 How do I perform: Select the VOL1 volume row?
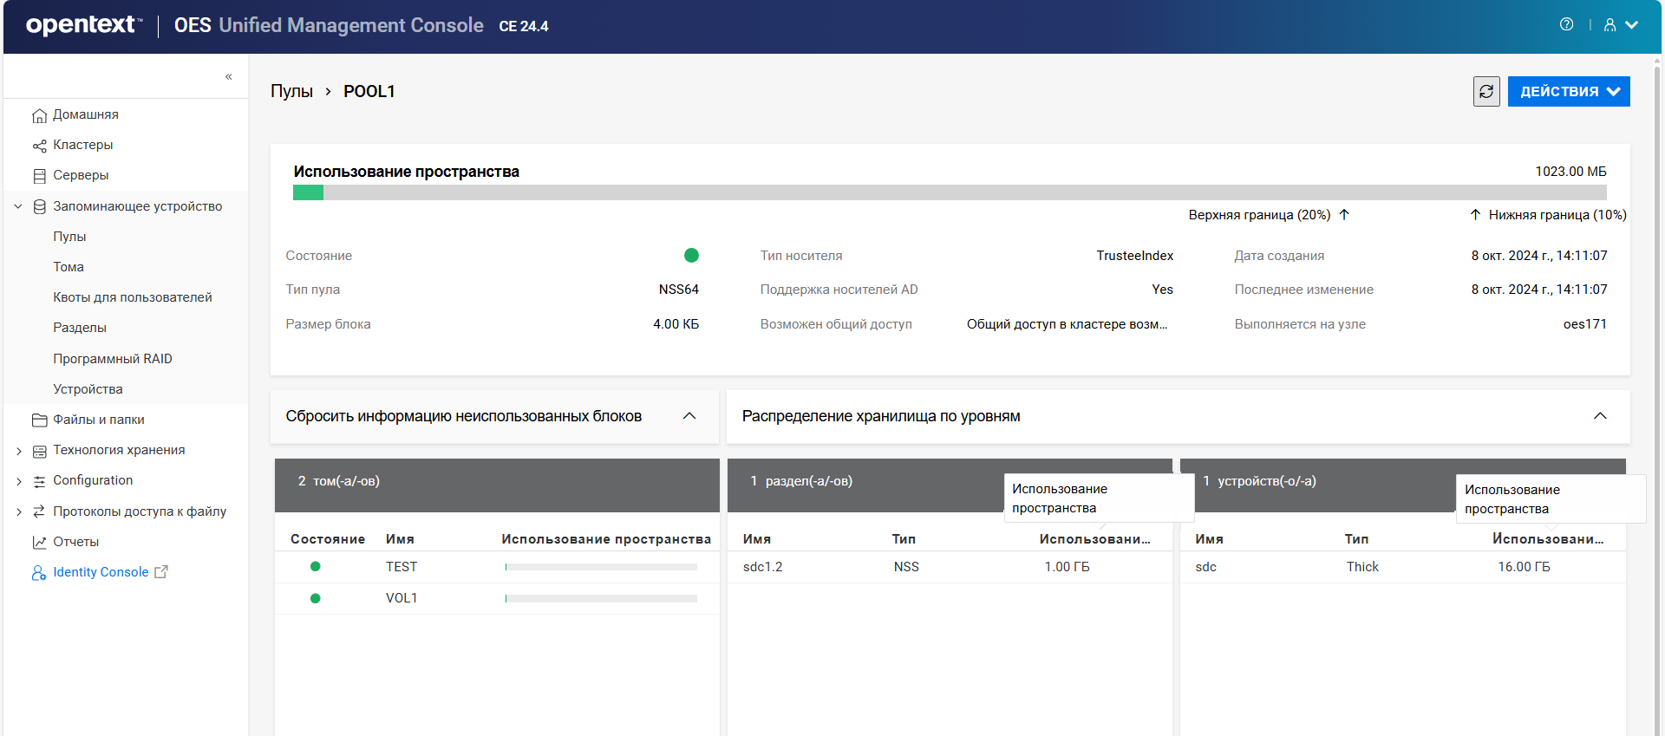(402, 598)
